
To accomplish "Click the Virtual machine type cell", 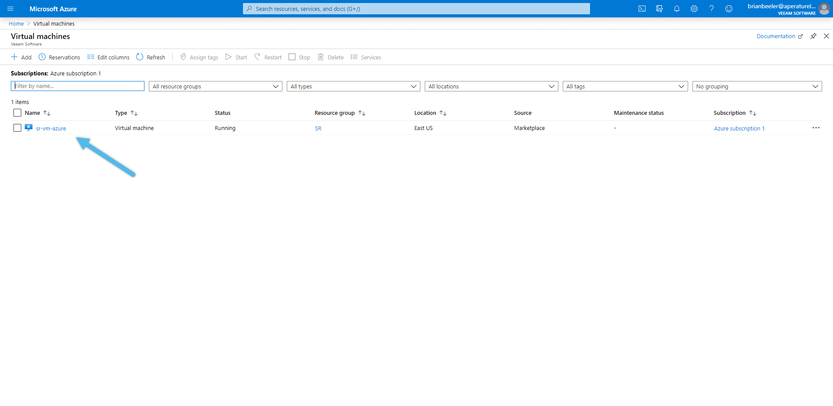I will [134, 128].
